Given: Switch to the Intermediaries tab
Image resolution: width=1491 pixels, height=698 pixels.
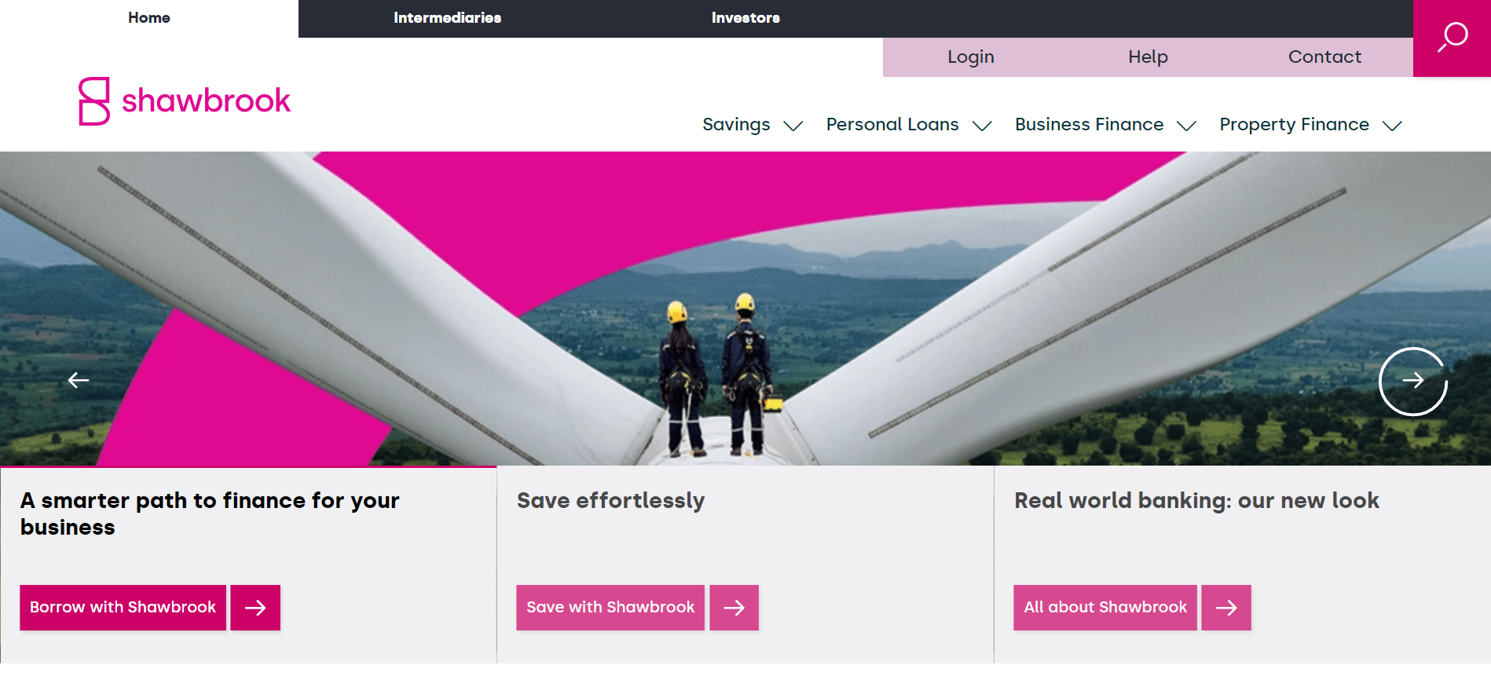Looking at the screenshot, I should click(447, 18).
